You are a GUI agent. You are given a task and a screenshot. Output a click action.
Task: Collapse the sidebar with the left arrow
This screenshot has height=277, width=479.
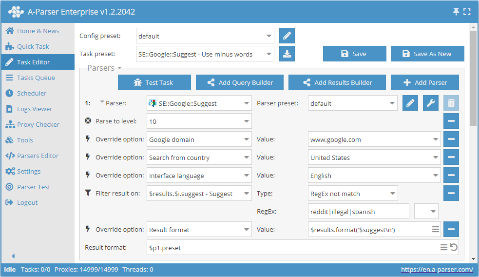[x=13, y=256]
